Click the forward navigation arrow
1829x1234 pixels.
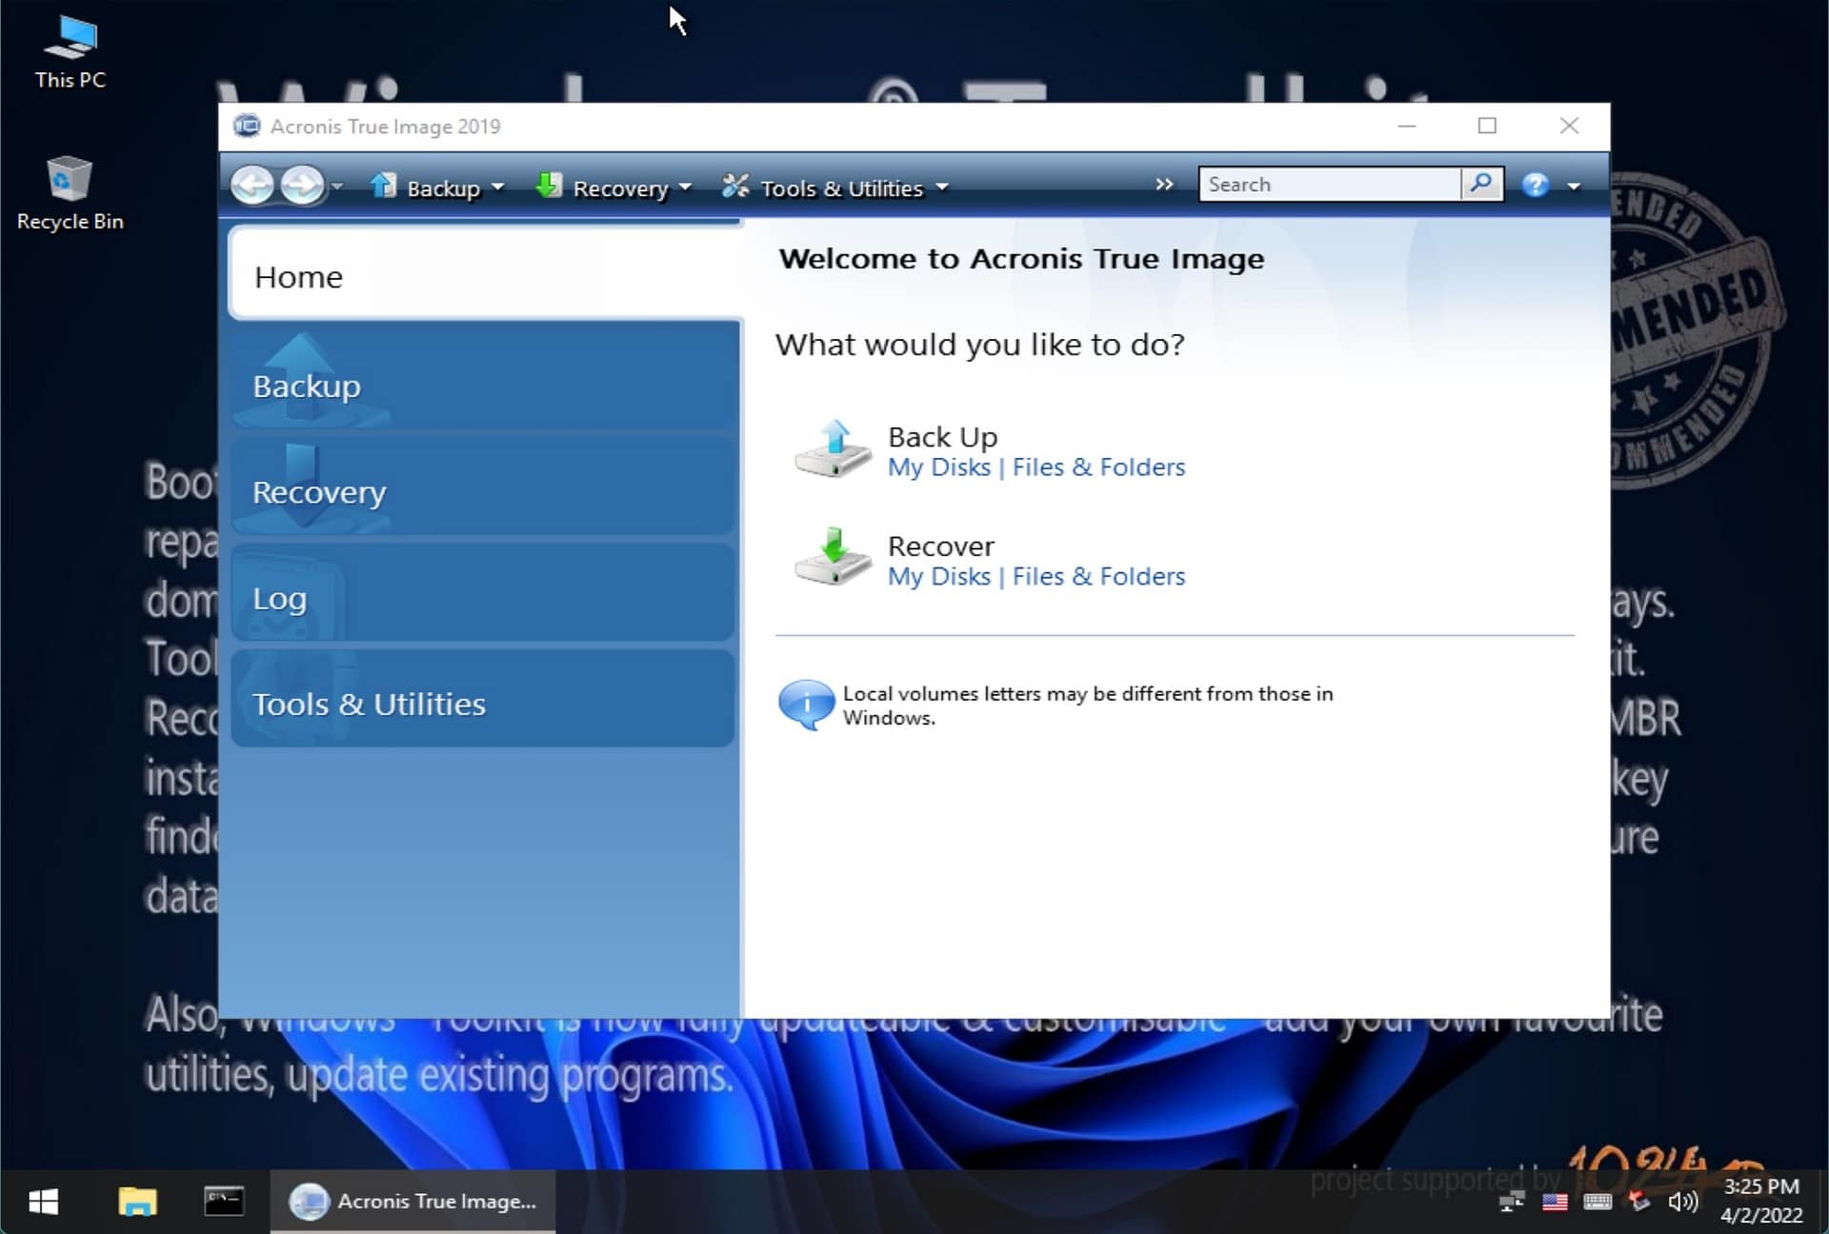tap(303, 185)
